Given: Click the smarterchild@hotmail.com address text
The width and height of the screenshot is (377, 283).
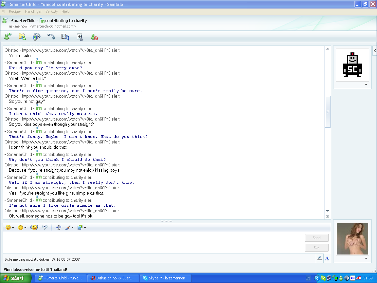Looking at the screenshot, I should click(53, 26).
